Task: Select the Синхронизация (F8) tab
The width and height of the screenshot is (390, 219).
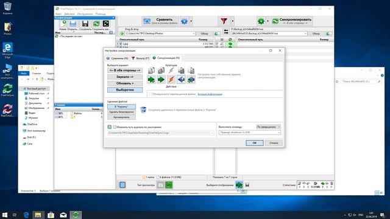Action: (166, 58)
